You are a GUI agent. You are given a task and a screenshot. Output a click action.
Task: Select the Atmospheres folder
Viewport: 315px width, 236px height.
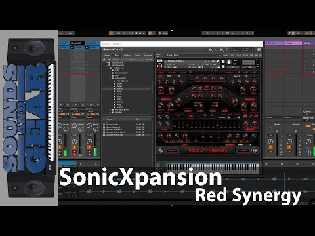[x=122, y=81]
